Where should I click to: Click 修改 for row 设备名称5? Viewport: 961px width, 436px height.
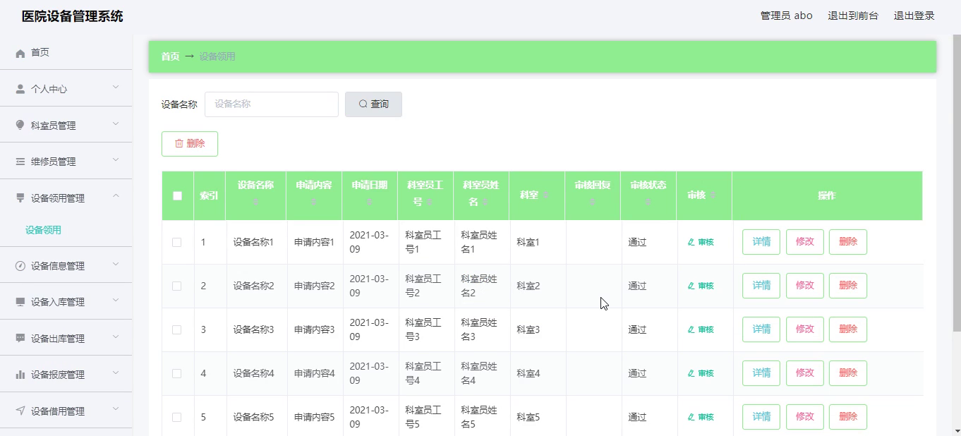coord(805,417)
